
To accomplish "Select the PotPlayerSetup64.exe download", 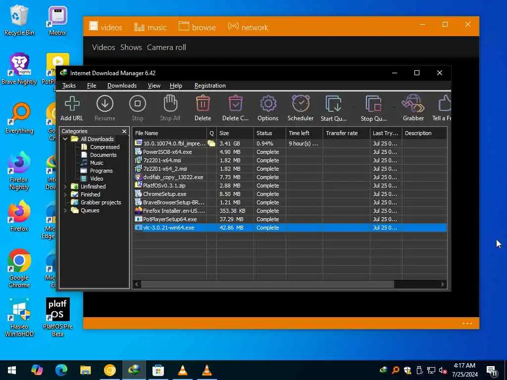I will coord(290,219).
